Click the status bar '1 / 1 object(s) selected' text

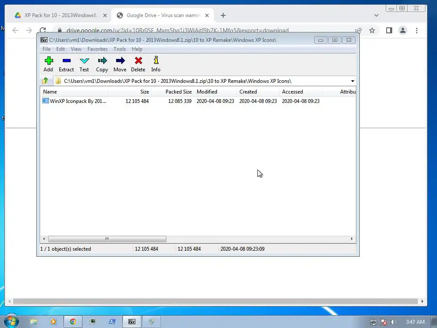(x=65, y=249)
